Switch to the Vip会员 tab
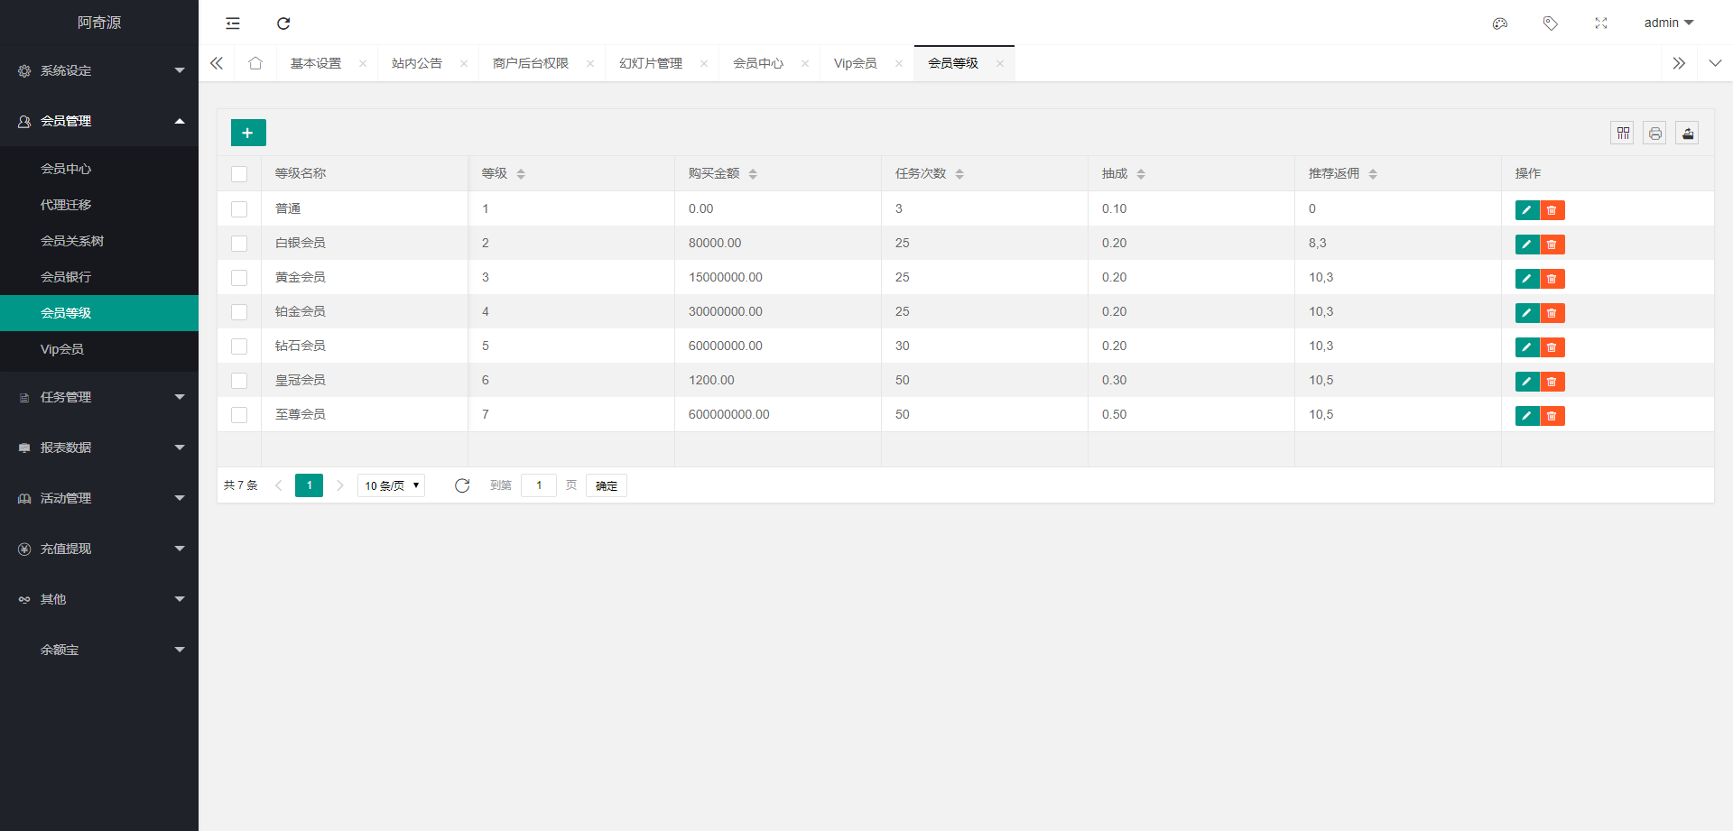1733x831 pixels. coord(855,63)
